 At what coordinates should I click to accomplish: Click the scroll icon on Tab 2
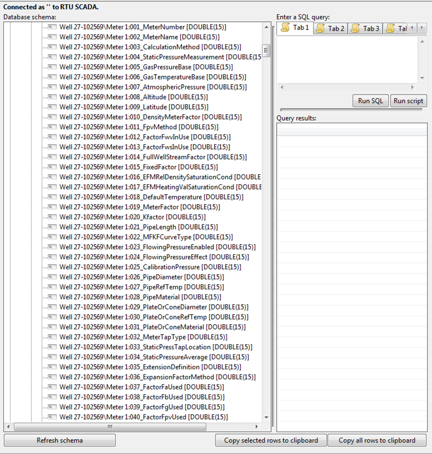[321, 28]
